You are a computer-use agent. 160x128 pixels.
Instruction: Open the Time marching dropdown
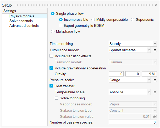tap(133, 44)
